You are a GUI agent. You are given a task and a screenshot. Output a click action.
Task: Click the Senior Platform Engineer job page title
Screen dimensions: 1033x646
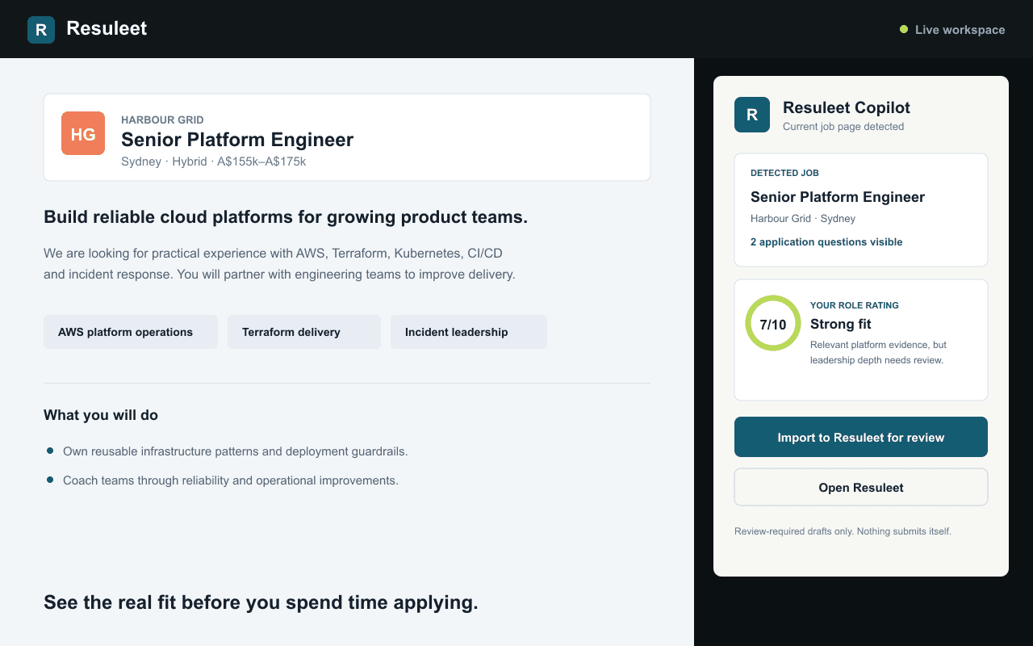click(237, 140)
